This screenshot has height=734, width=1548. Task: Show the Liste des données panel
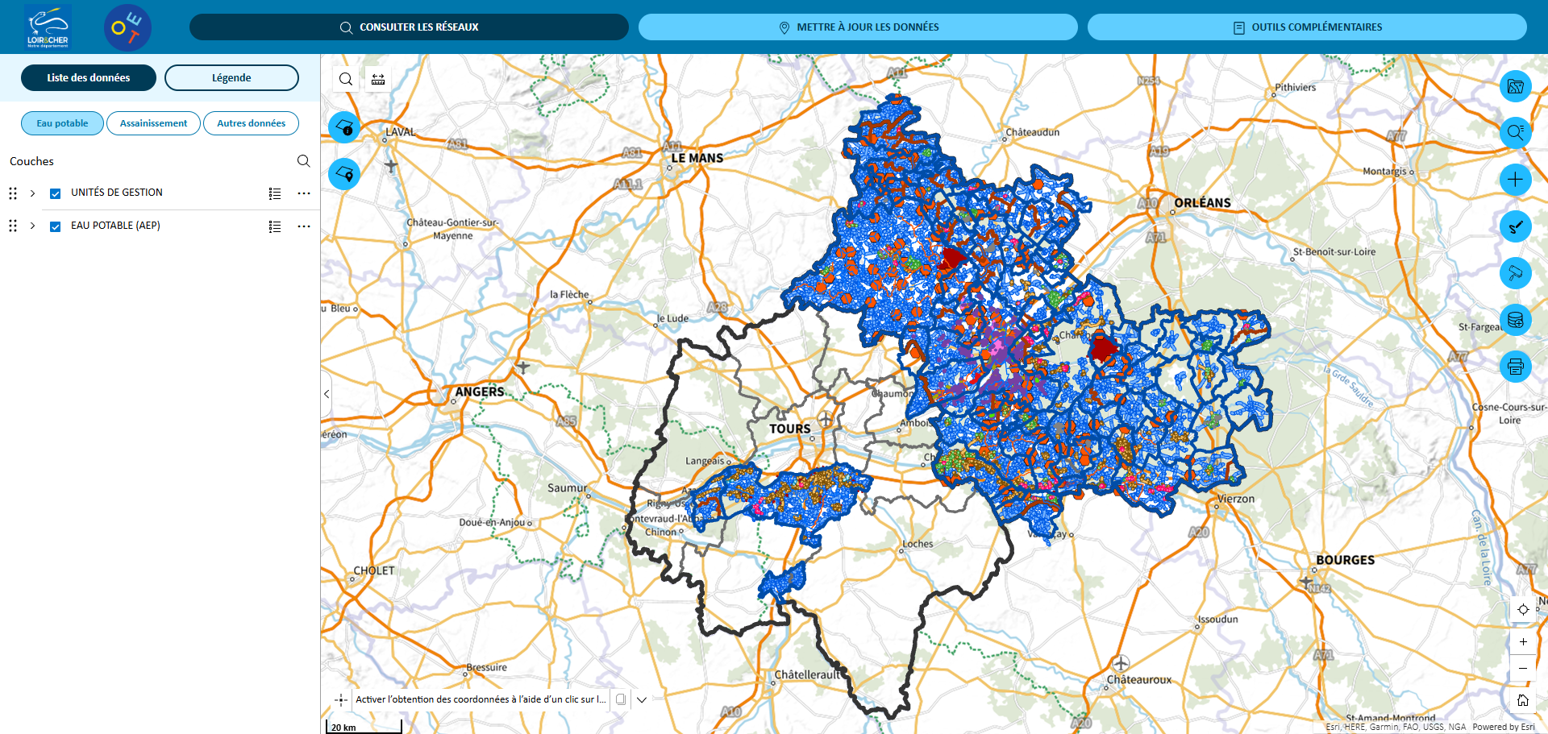(89, 77)
